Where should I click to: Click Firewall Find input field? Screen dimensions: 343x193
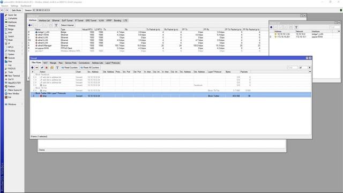293,68
